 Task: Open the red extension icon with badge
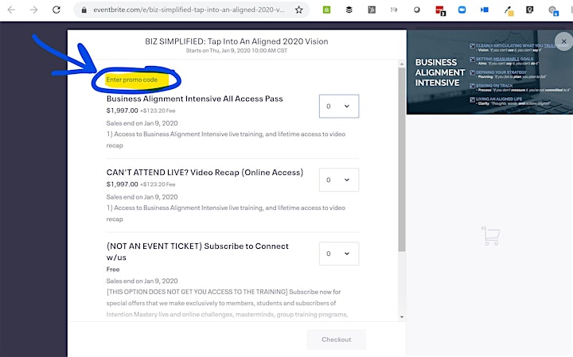coord(440,10)
